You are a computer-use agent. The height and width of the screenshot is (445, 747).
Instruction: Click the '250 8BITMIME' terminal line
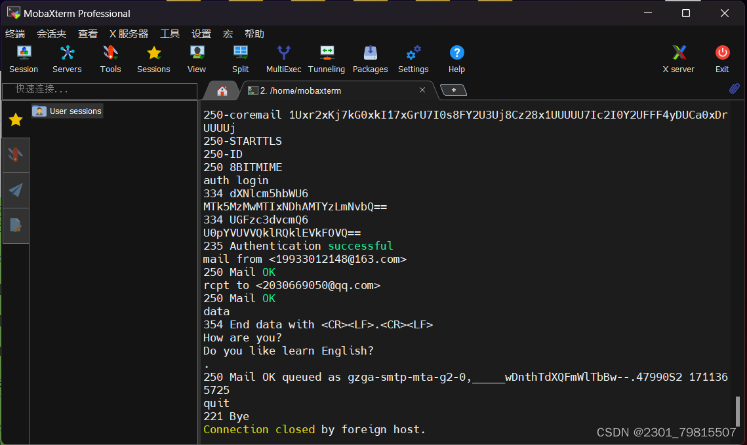point(243,168)
